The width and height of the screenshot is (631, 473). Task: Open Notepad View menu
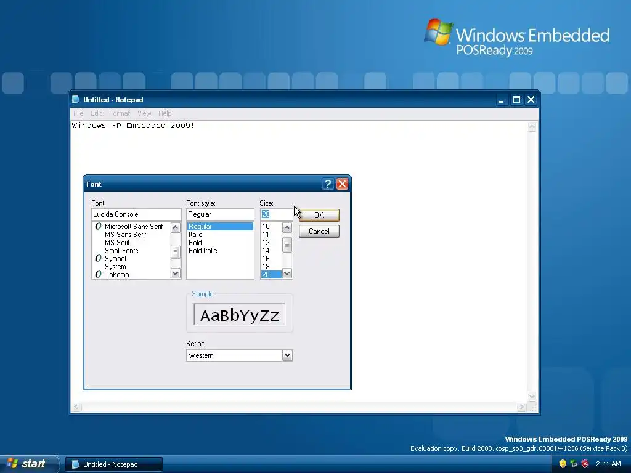[144, 113]
